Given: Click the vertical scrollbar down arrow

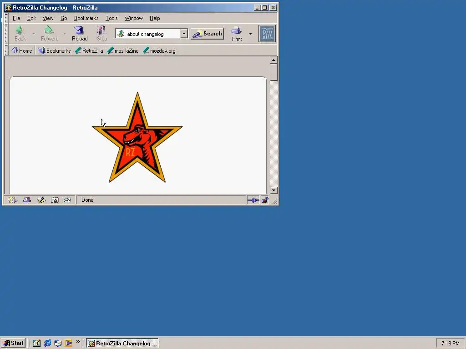Looking at the screenshot, I should pyautogui.click(x=274, y=190).
